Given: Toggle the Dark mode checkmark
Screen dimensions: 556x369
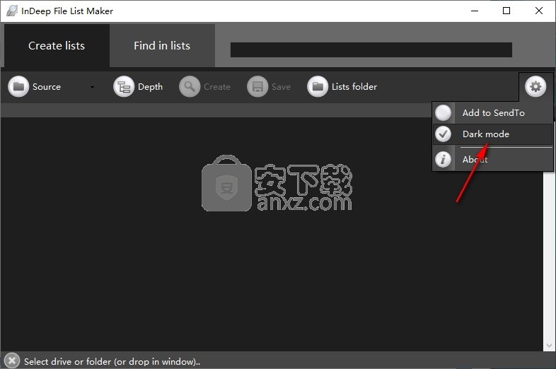Looking at the screenshot, I should click(x=444, y=134).
